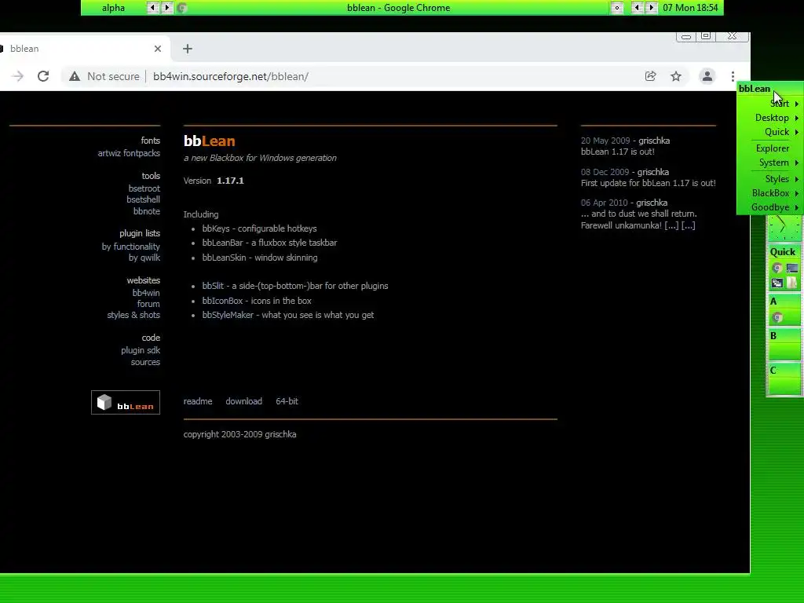Viewport: 804px width, 603px height.
Task: Expand the Goodbye submenu
Action: [x=769, y=207]
